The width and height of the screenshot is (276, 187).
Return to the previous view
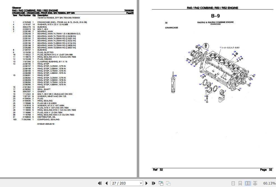coord(161,183)
